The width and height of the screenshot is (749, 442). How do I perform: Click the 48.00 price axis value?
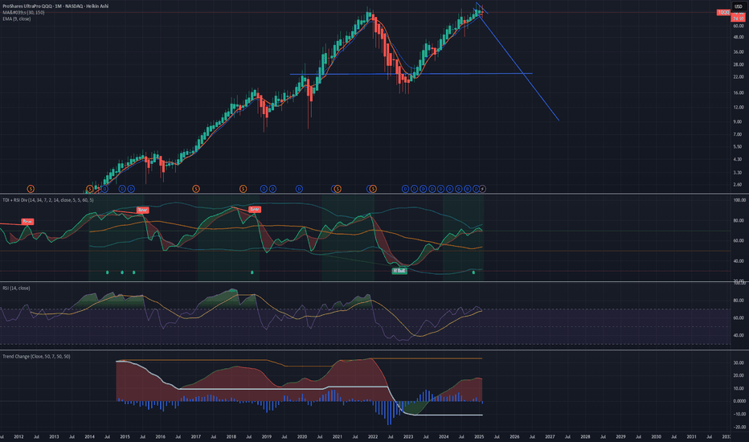[739, 37]
